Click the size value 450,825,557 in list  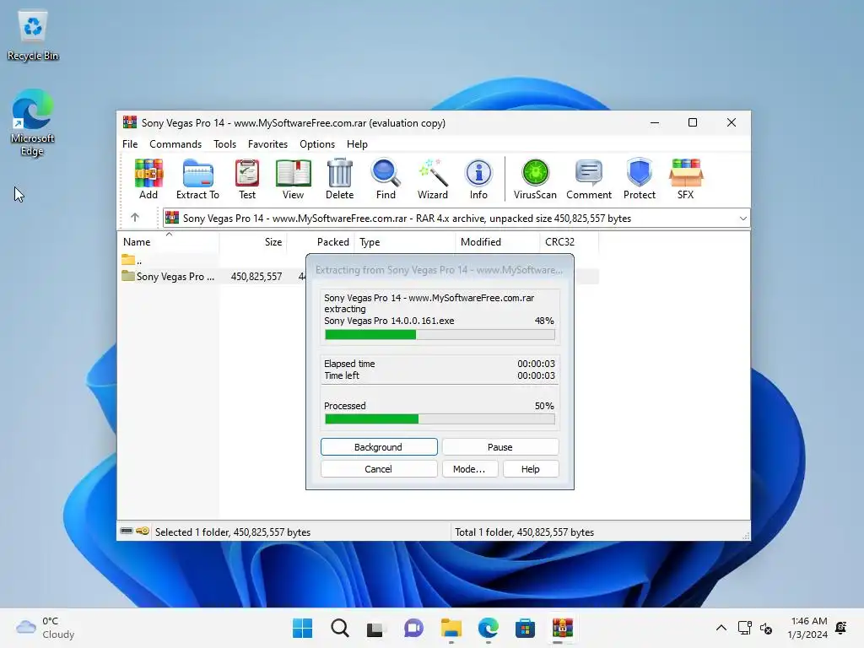pos(256,277)
